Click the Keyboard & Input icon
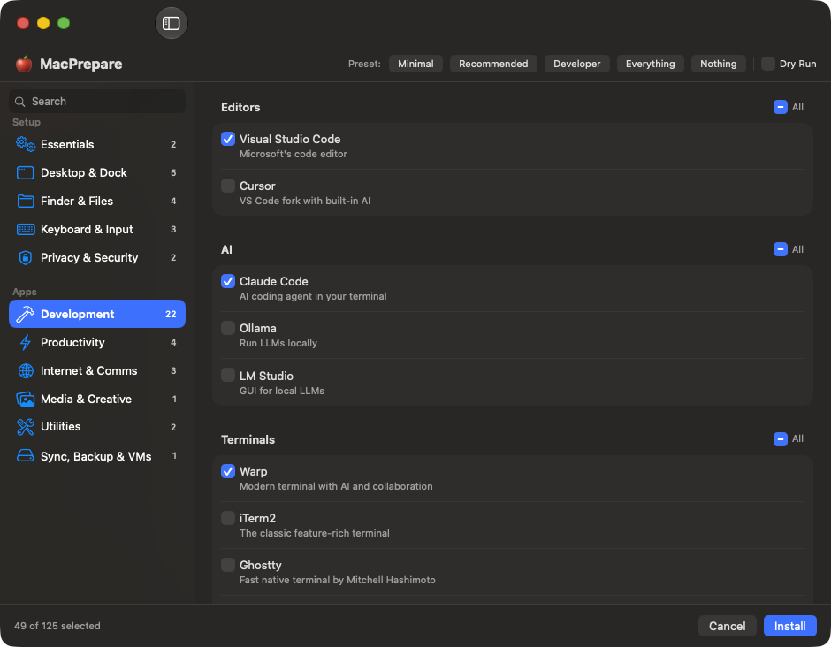Viewport: 831px width, 647px height. pyautogui.click(x=26, y=229)
